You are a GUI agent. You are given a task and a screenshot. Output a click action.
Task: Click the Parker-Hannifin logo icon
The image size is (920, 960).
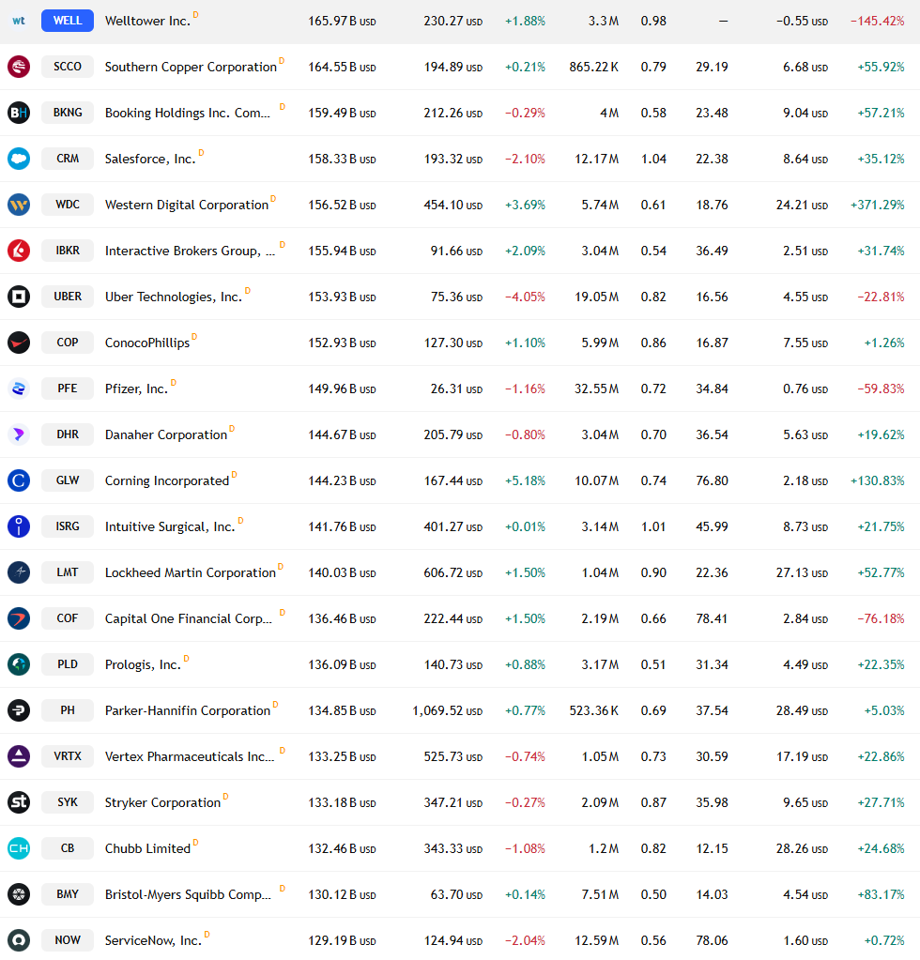[x=19, y=710]
